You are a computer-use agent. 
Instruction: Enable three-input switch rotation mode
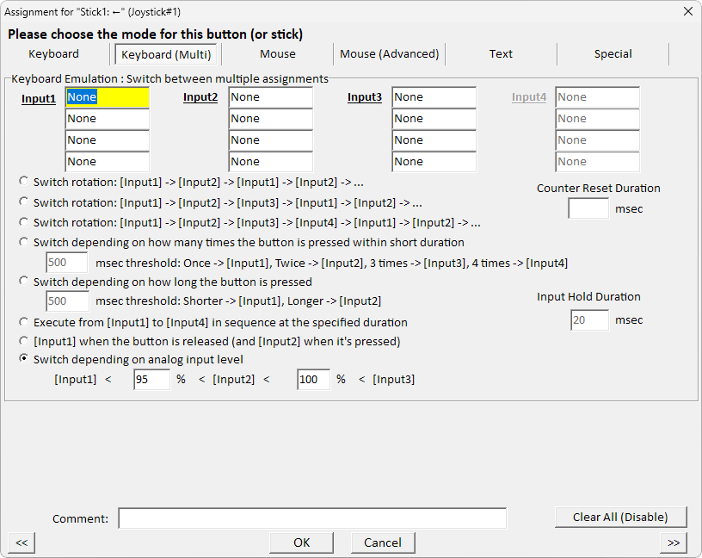(x=24, y=202)
